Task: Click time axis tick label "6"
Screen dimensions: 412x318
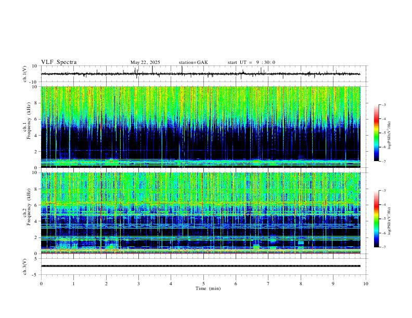Action: click(x=236, y=284)
